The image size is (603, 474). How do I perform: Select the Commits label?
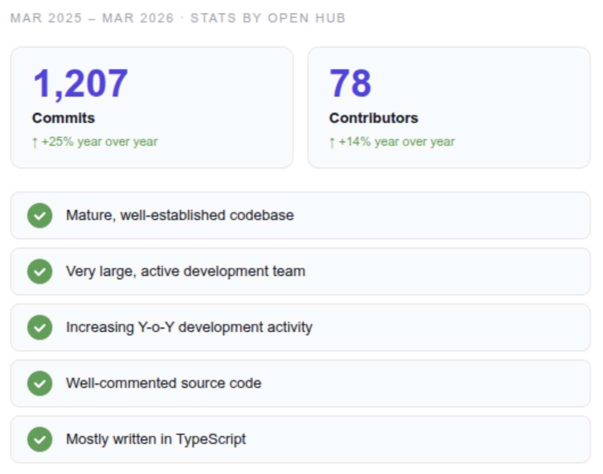pos(63,118)
